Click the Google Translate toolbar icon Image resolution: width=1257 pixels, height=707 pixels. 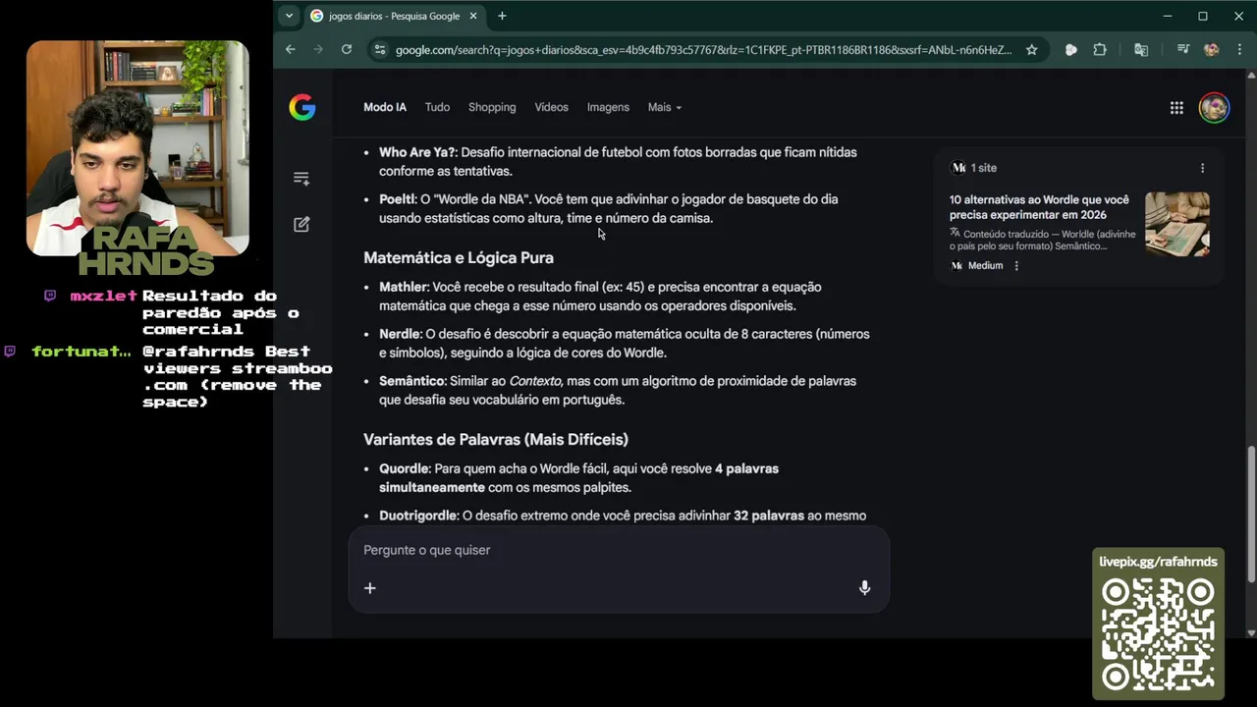(1141, 50)
